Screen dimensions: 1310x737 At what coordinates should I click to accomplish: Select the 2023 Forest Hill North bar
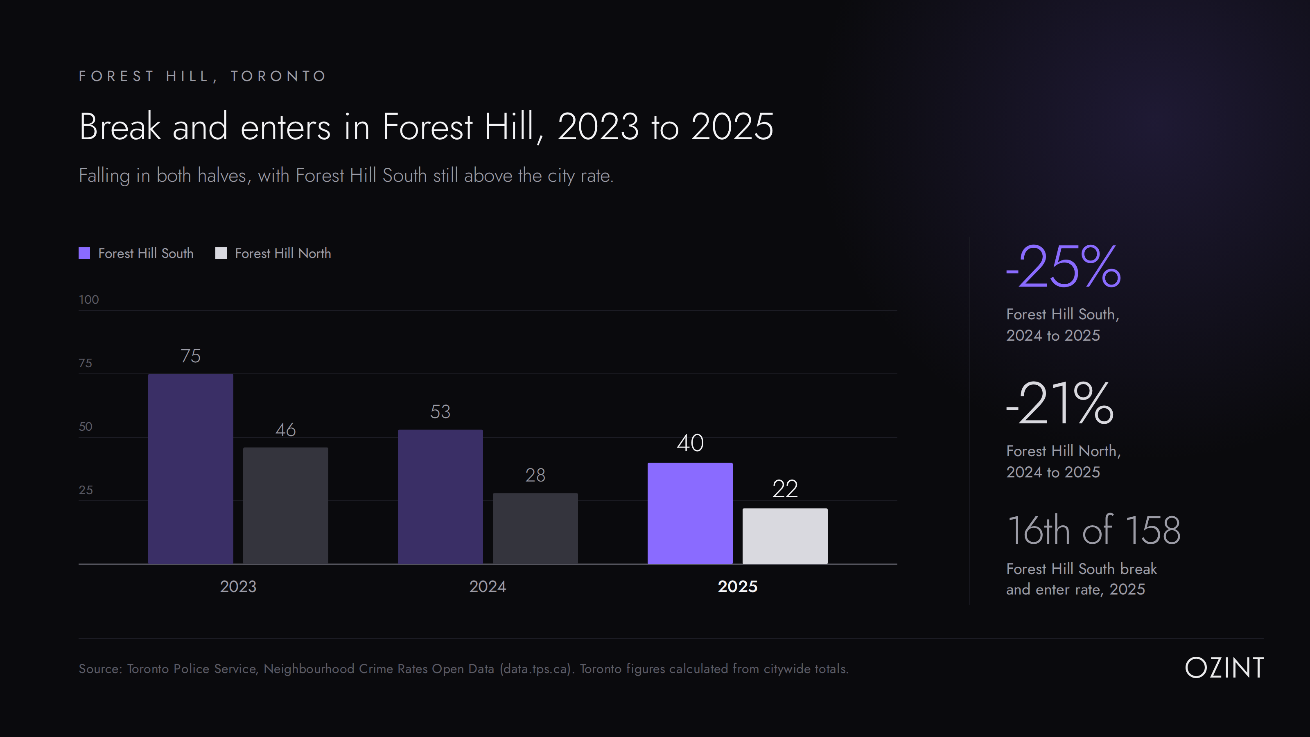[x=285, y=506]
